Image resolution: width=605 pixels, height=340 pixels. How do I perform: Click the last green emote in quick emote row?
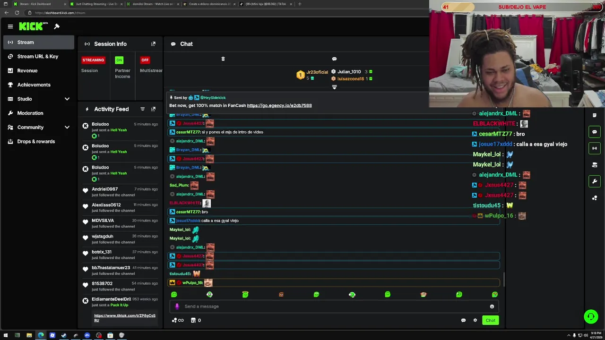(x=494, y=295)
